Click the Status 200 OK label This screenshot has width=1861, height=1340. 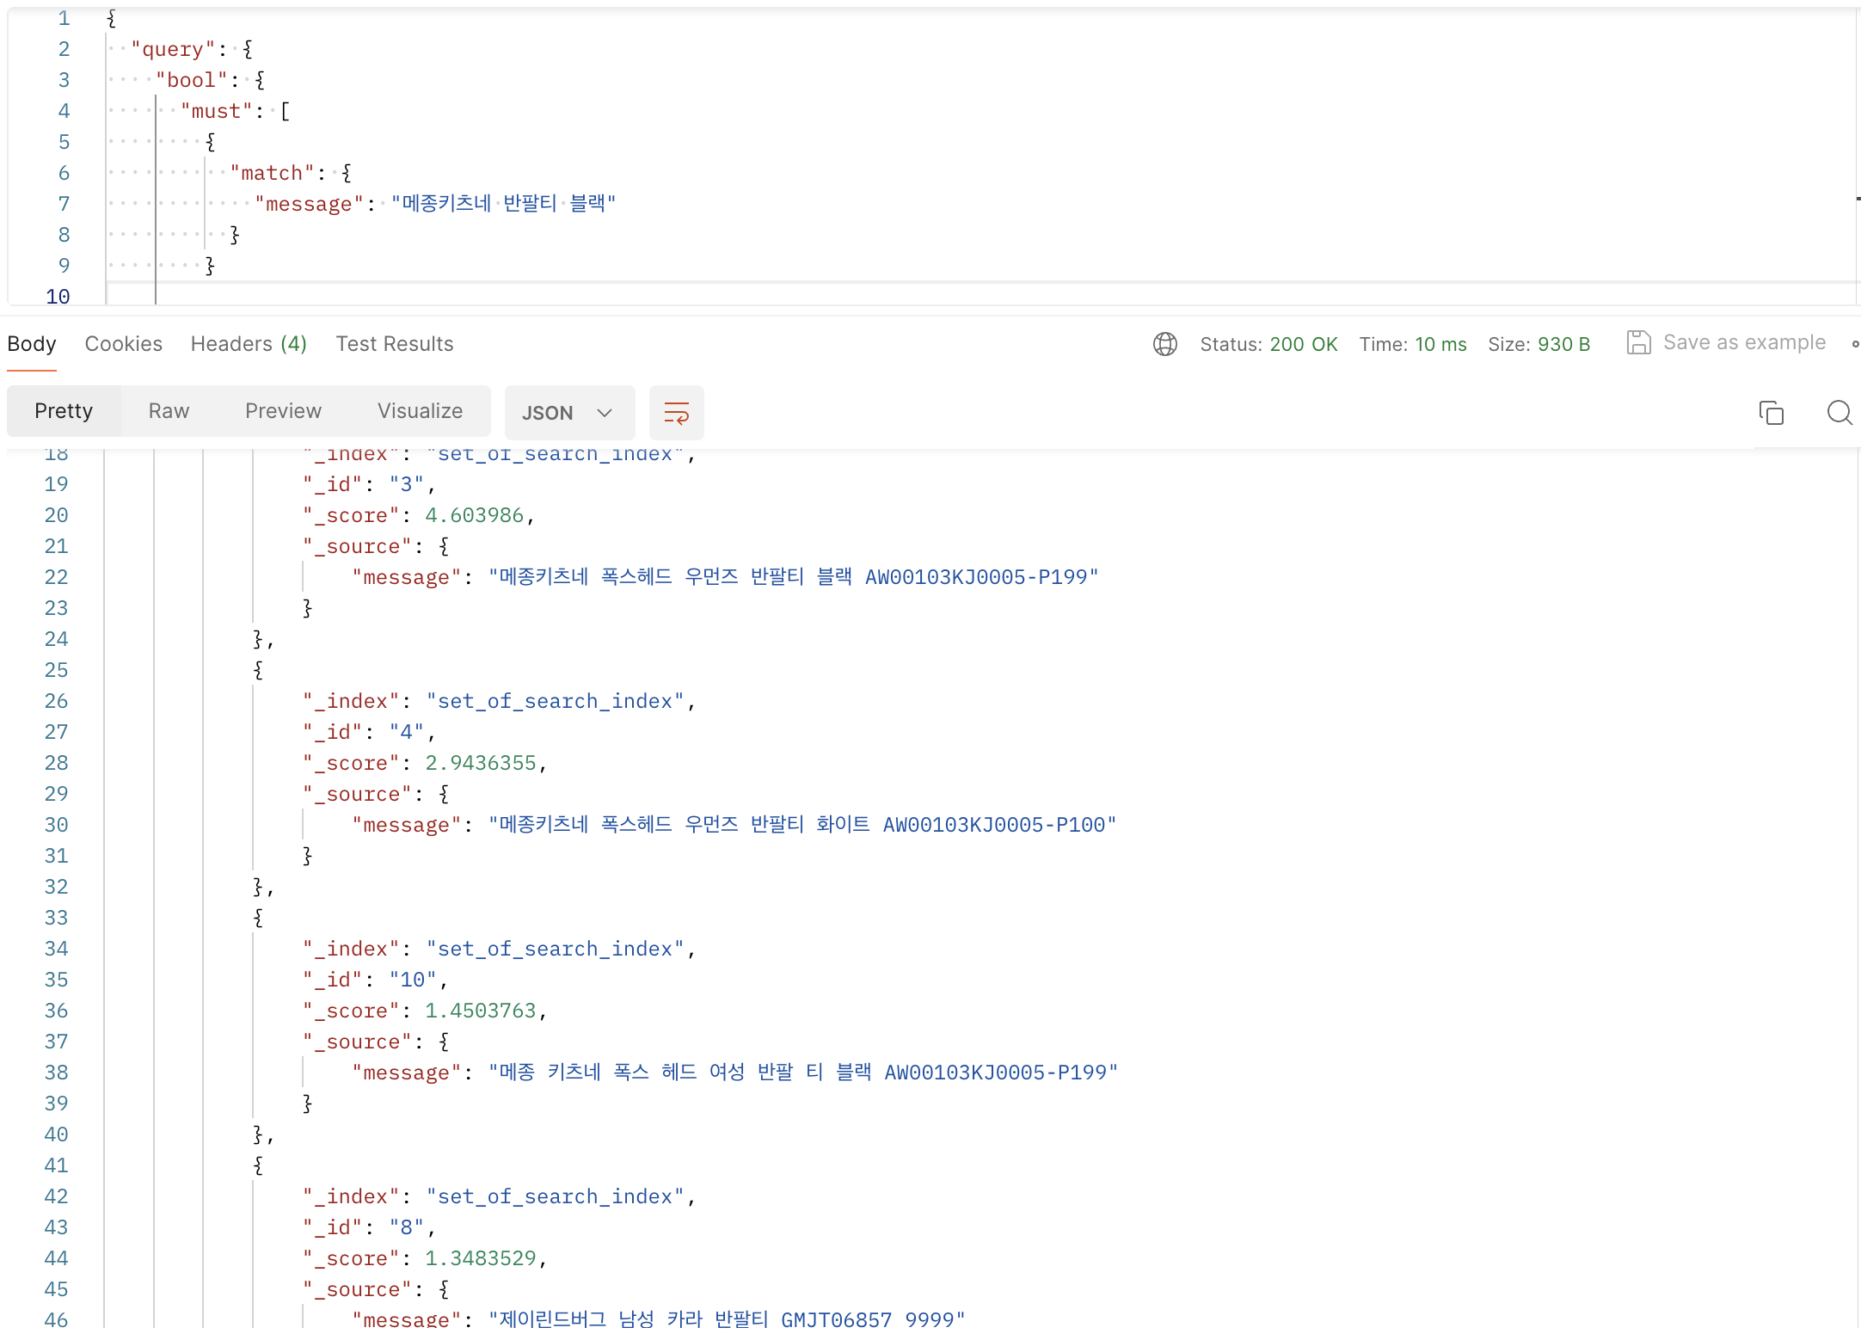tap(1268, 344)
